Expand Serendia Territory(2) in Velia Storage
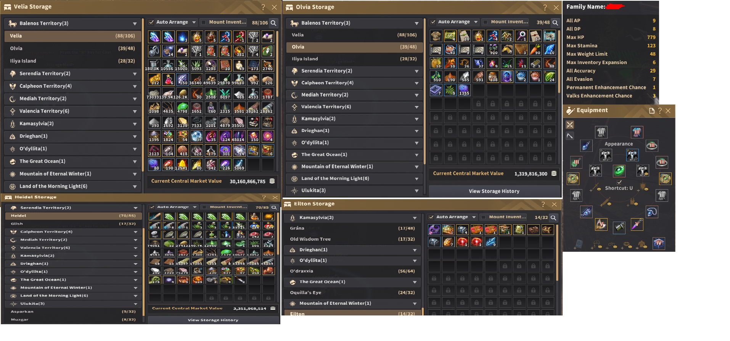This screenshot has height=341, width=730. 73,74
